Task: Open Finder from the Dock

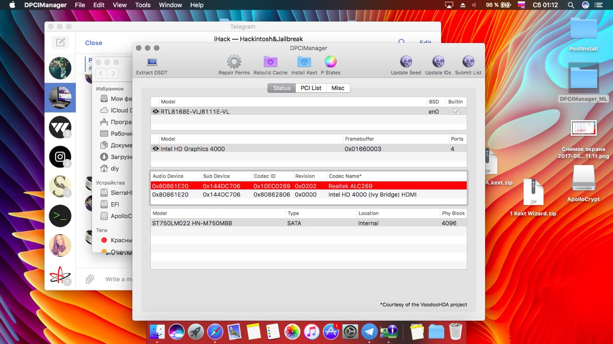Action: pyautogui.click(x=157, y=332)
